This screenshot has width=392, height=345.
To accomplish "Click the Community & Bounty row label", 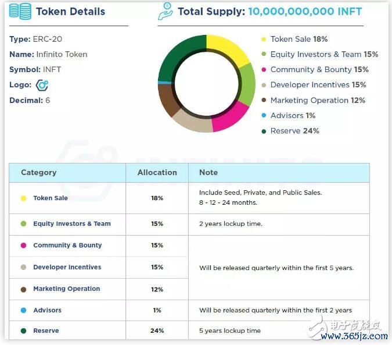I will pos(67,245).
